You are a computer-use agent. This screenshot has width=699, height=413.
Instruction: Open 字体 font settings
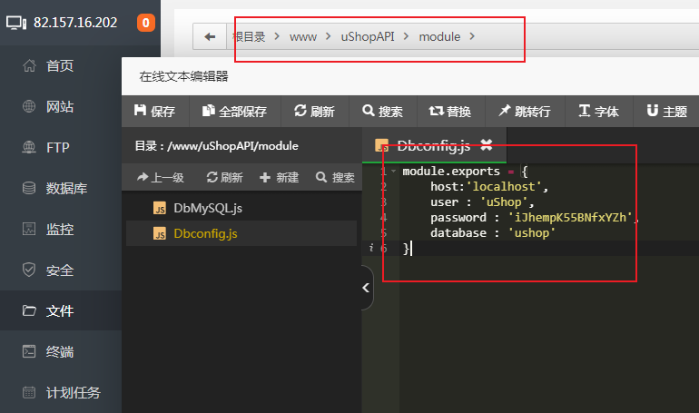pos(598,112)
